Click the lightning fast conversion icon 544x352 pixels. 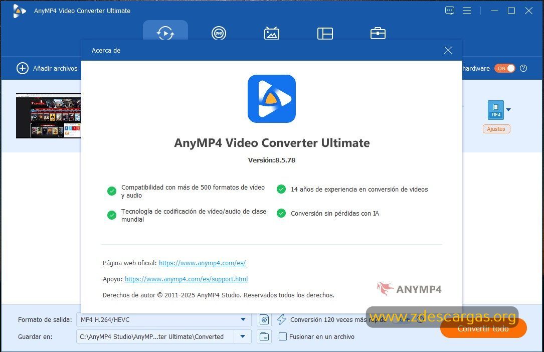(282, 319)
